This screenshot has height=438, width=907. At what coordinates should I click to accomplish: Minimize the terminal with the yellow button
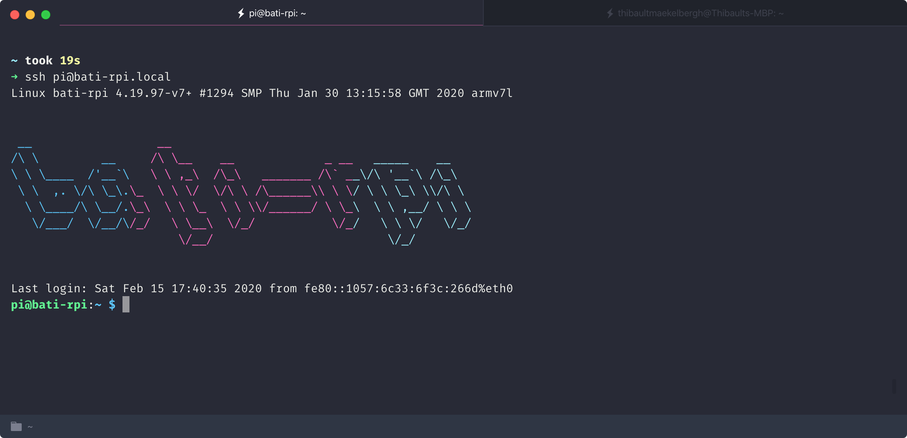coord(30,15)
